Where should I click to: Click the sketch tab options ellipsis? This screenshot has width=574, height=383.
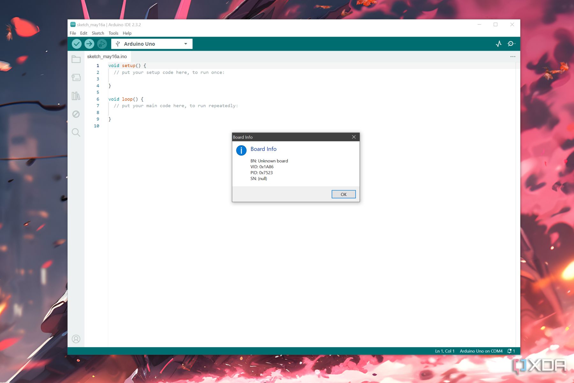[x=513, y=56]
